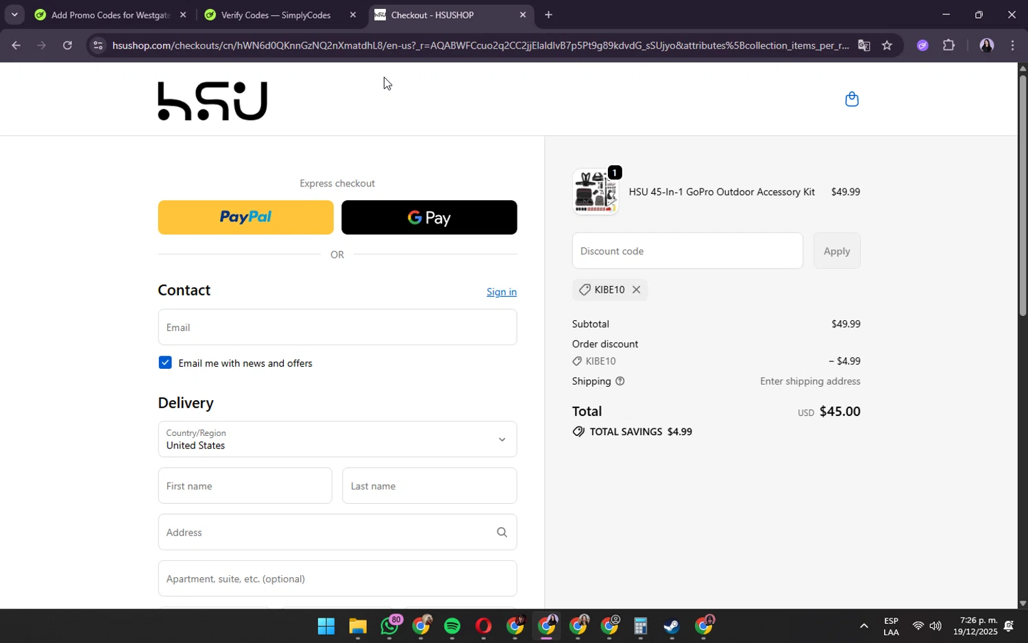Uncheck Email me with news and offers
The image size is (1028, 643).
pyautogui.click(x=165, y=363)
